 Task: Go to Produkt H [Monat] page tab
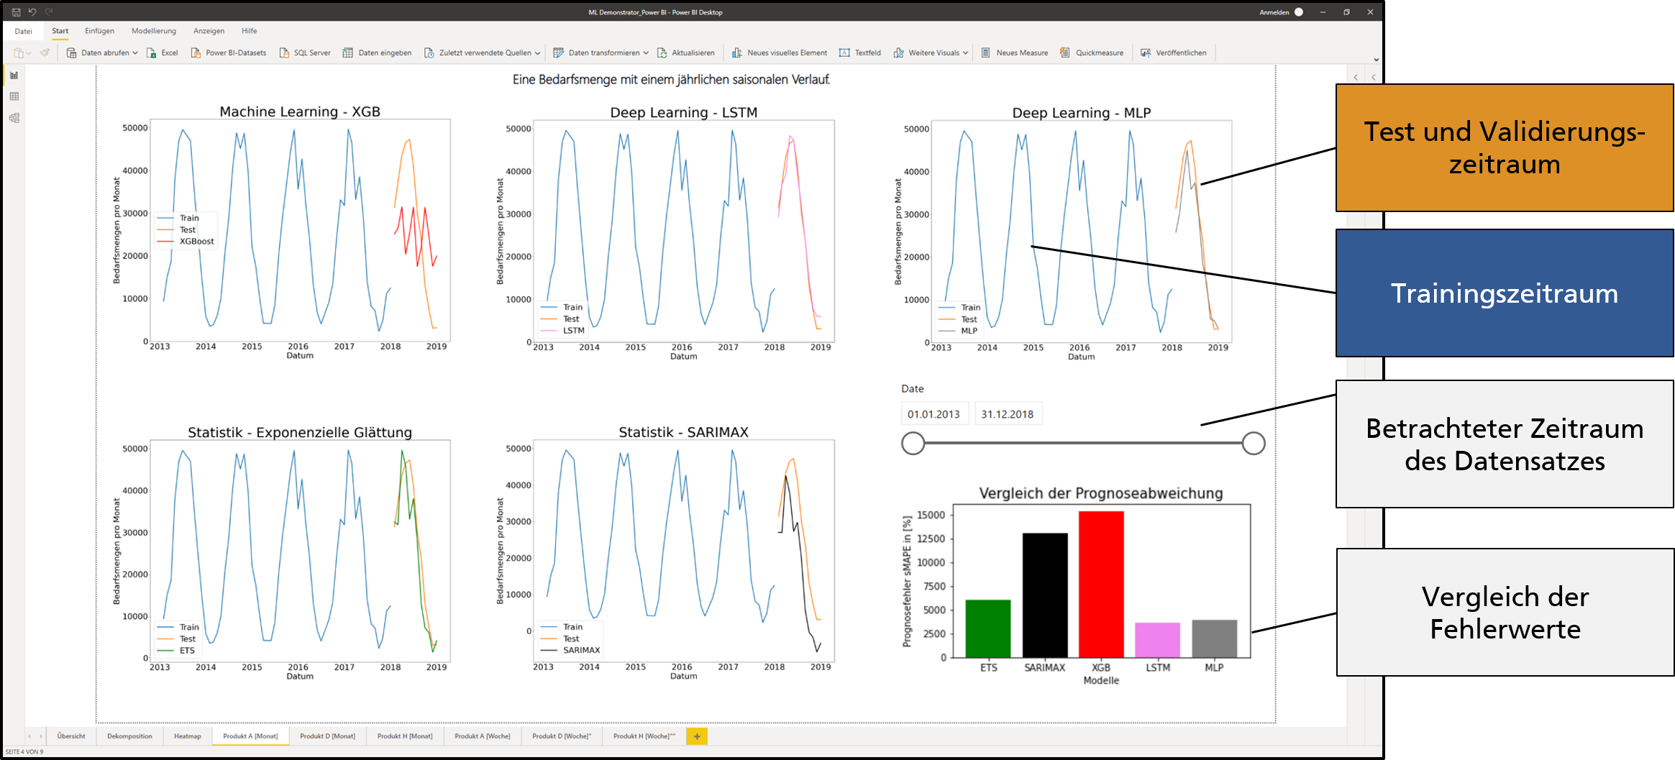[405, 736]
